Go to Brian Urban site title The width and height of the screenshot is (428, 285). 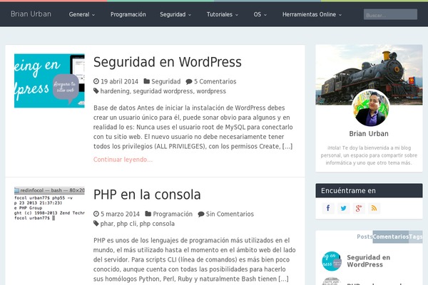tap(31, 14)
